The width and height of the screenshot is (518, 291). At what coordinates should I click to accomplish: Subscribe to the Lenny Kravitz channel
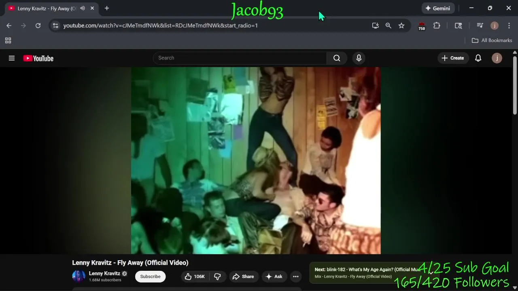coord(151,276)
